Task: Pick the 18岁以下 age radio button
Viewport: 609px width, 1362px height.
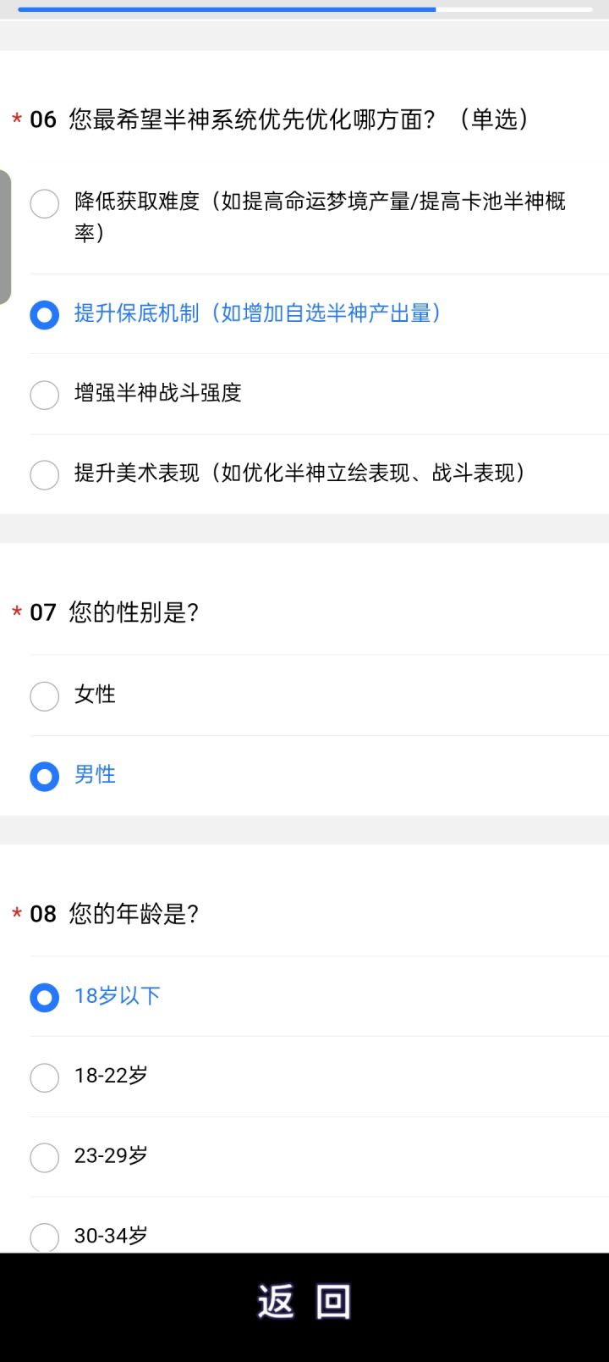Action: (x=44, y=998)
